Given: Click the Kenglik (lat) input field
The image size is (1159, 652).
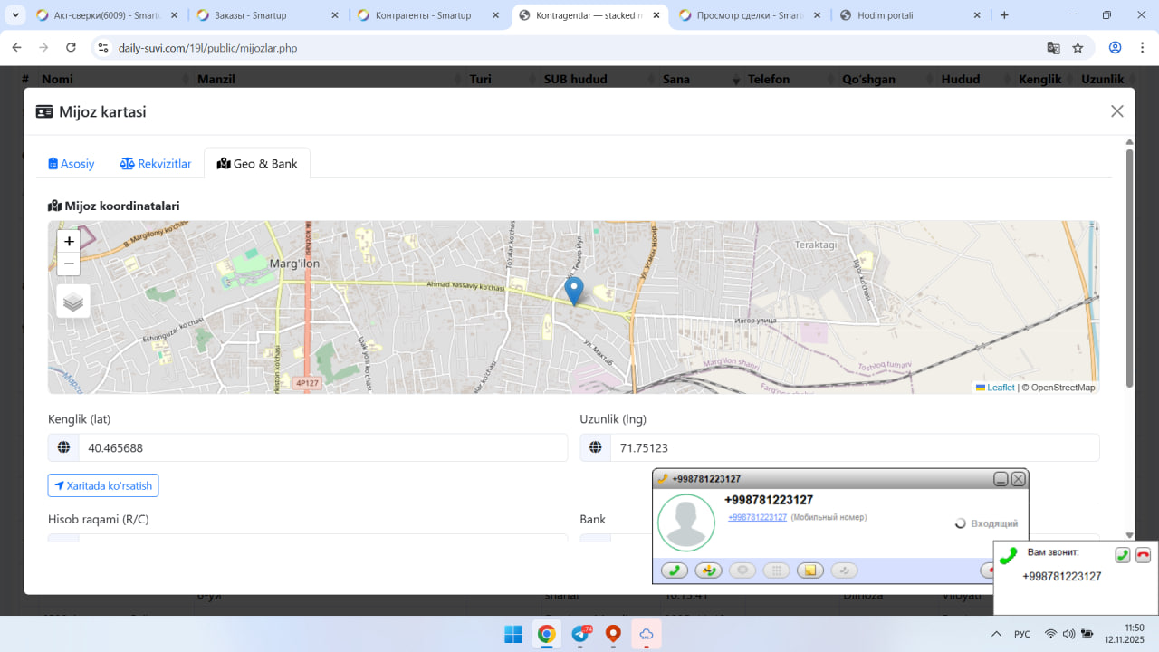Looking at the screenshot, I should (322, 447).
